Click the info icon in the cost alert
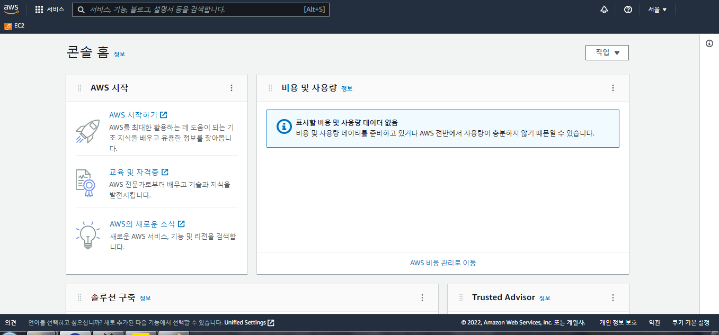This screenshot has height=335, width=719. 284,126
